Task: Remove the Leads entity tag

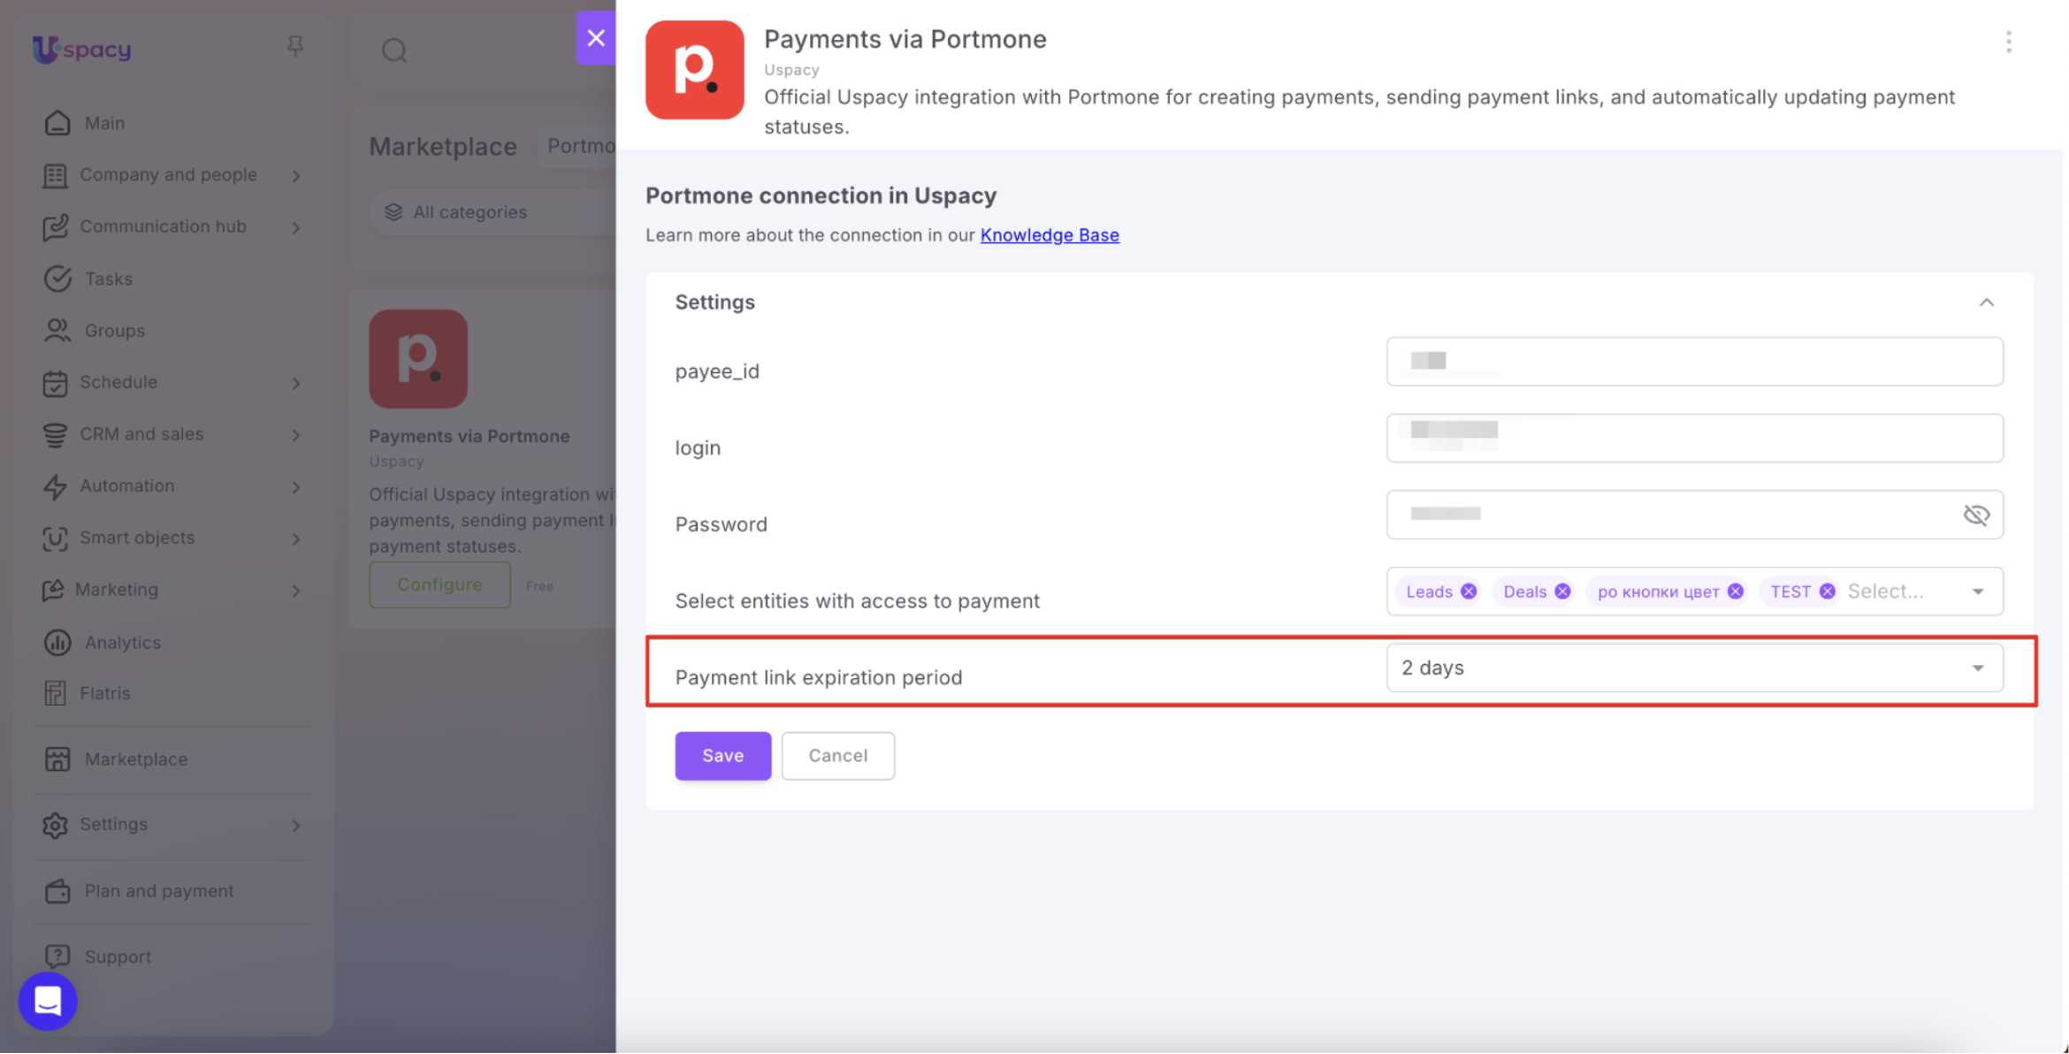Action: pos(1469,592)
